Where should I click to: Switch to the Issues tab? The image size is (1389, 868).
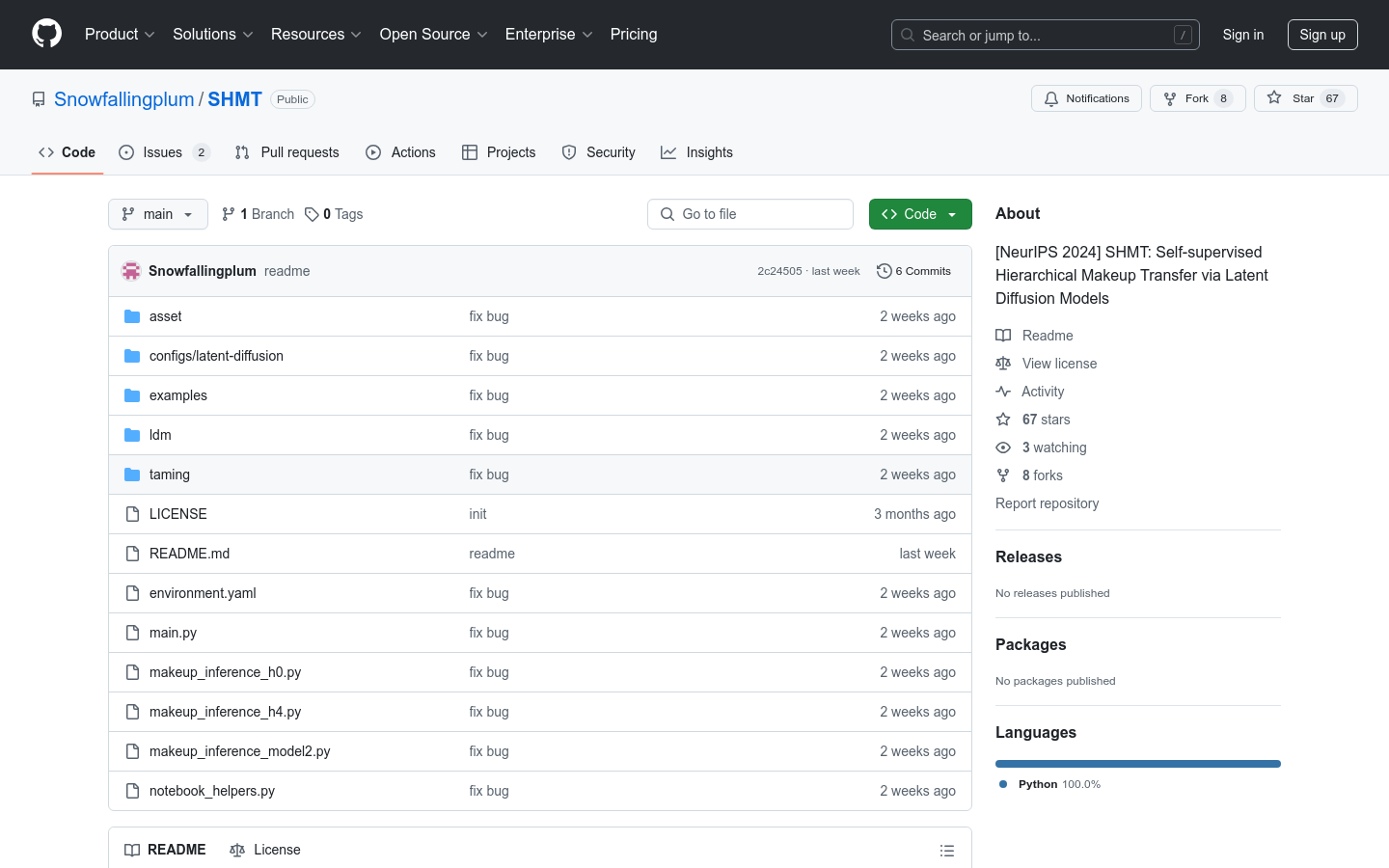(164, 152)
